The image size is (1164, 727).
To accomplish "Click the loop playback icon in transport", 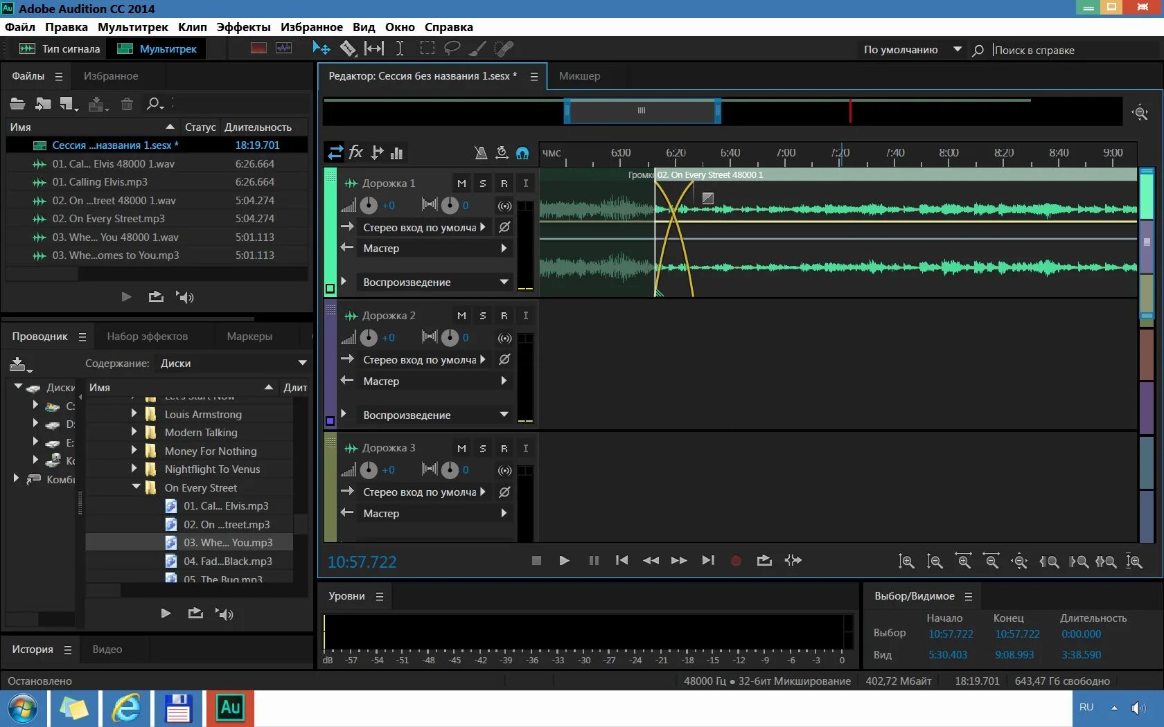I will point(764,561).
